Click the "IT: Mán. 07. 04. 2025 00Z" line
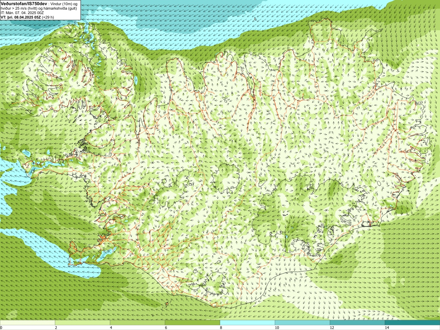 [x=22, y=13]
